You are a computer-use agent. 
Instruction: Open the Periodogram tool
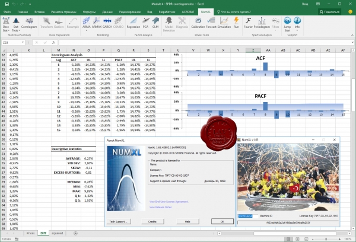[x=262, y=23]
